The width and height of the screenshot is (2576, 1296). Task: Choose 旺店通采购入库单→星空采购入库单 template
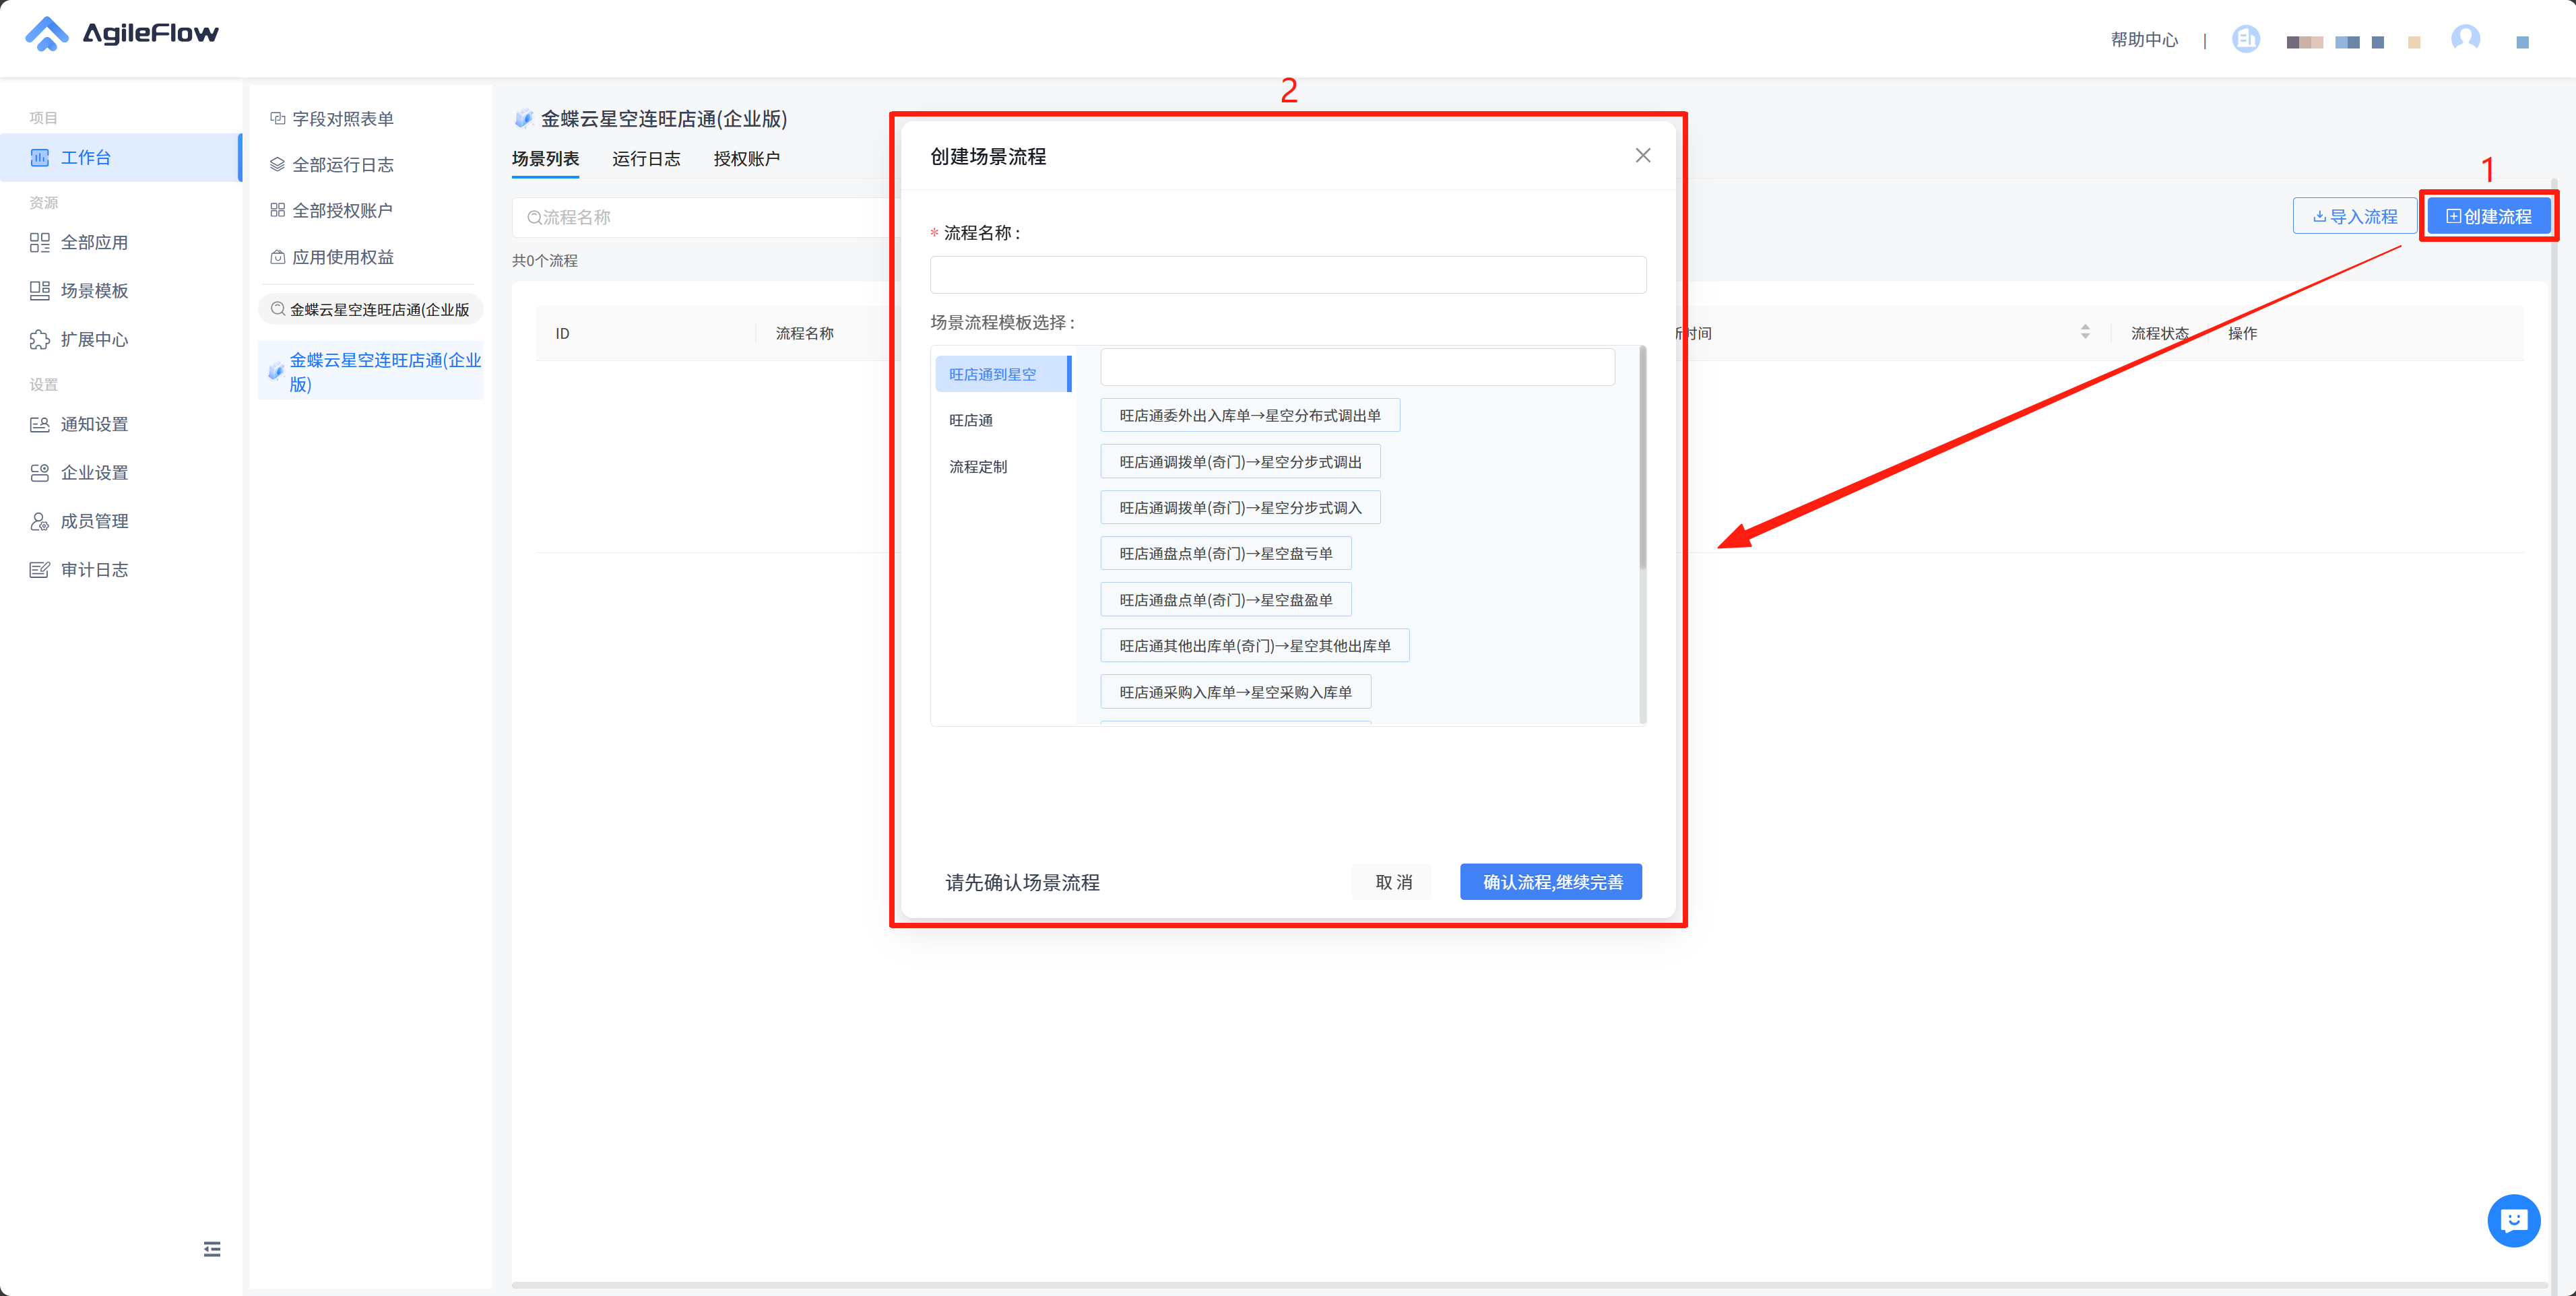tap(1235, 691)
